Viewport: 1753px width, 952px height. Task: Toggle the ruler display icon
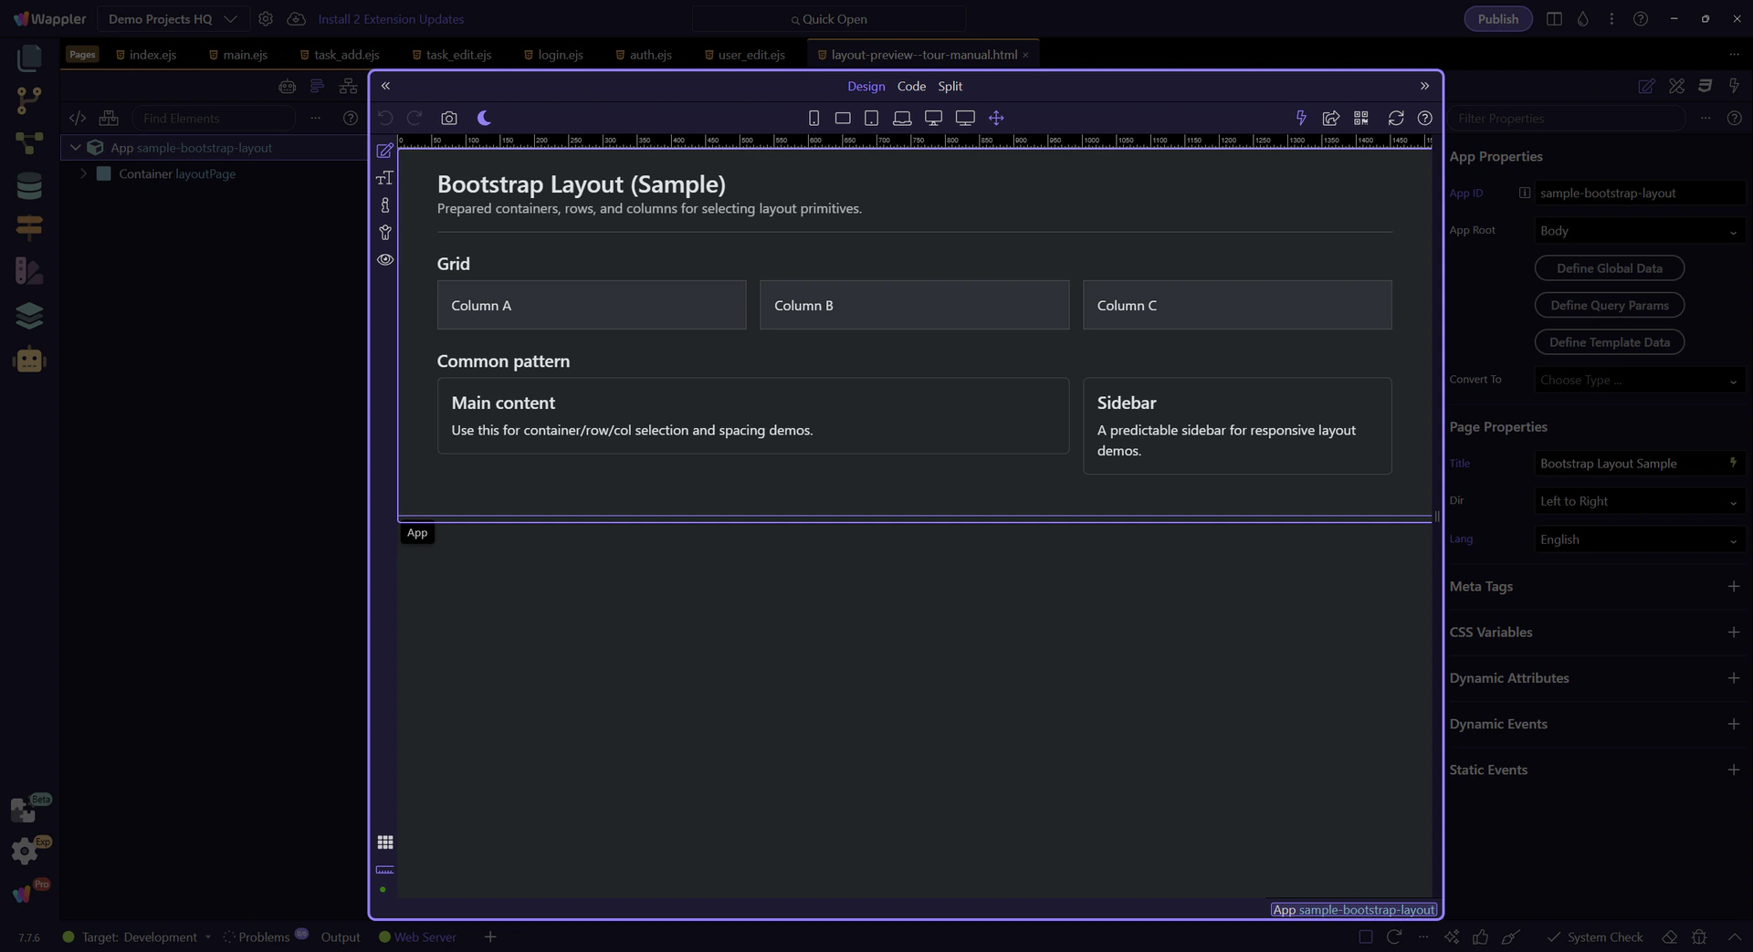pos(385,869)
